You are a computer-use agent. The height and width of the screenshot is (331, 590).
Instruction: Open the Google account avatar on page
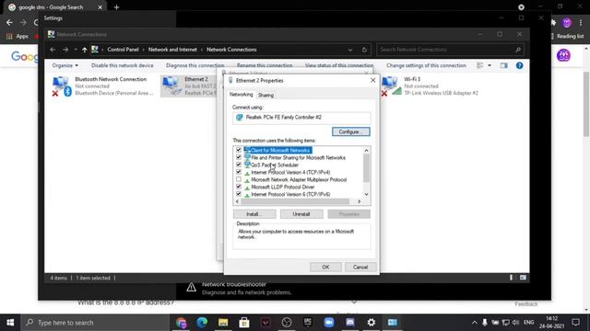563,55
